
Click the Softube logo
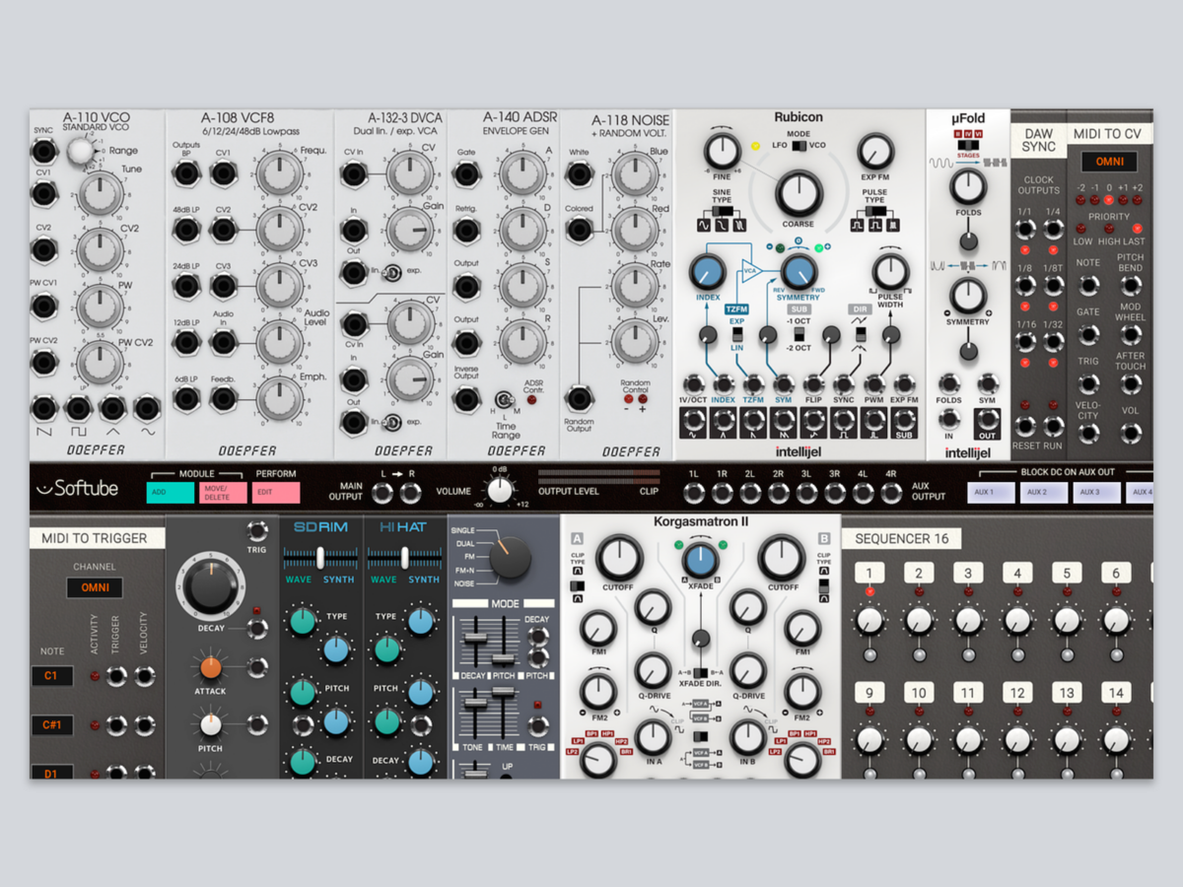tap(78, 489)
